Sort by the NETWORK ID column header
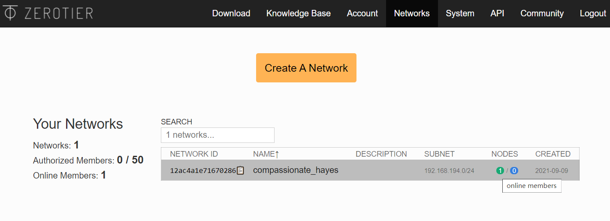610x221 pixels. coord(194,154)
